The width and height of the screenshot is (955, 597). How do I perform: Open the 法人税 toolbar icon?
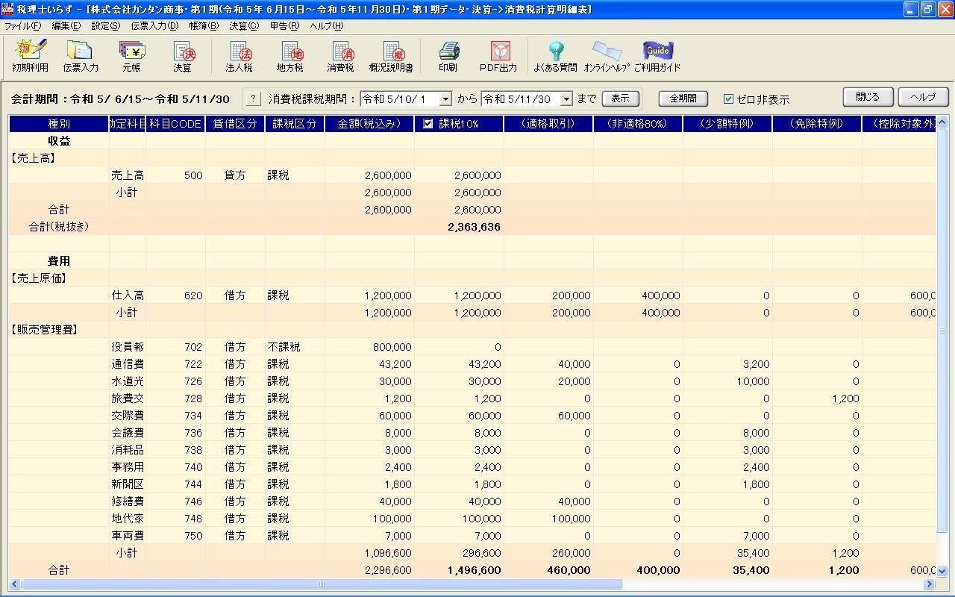(x=239, y=56)
